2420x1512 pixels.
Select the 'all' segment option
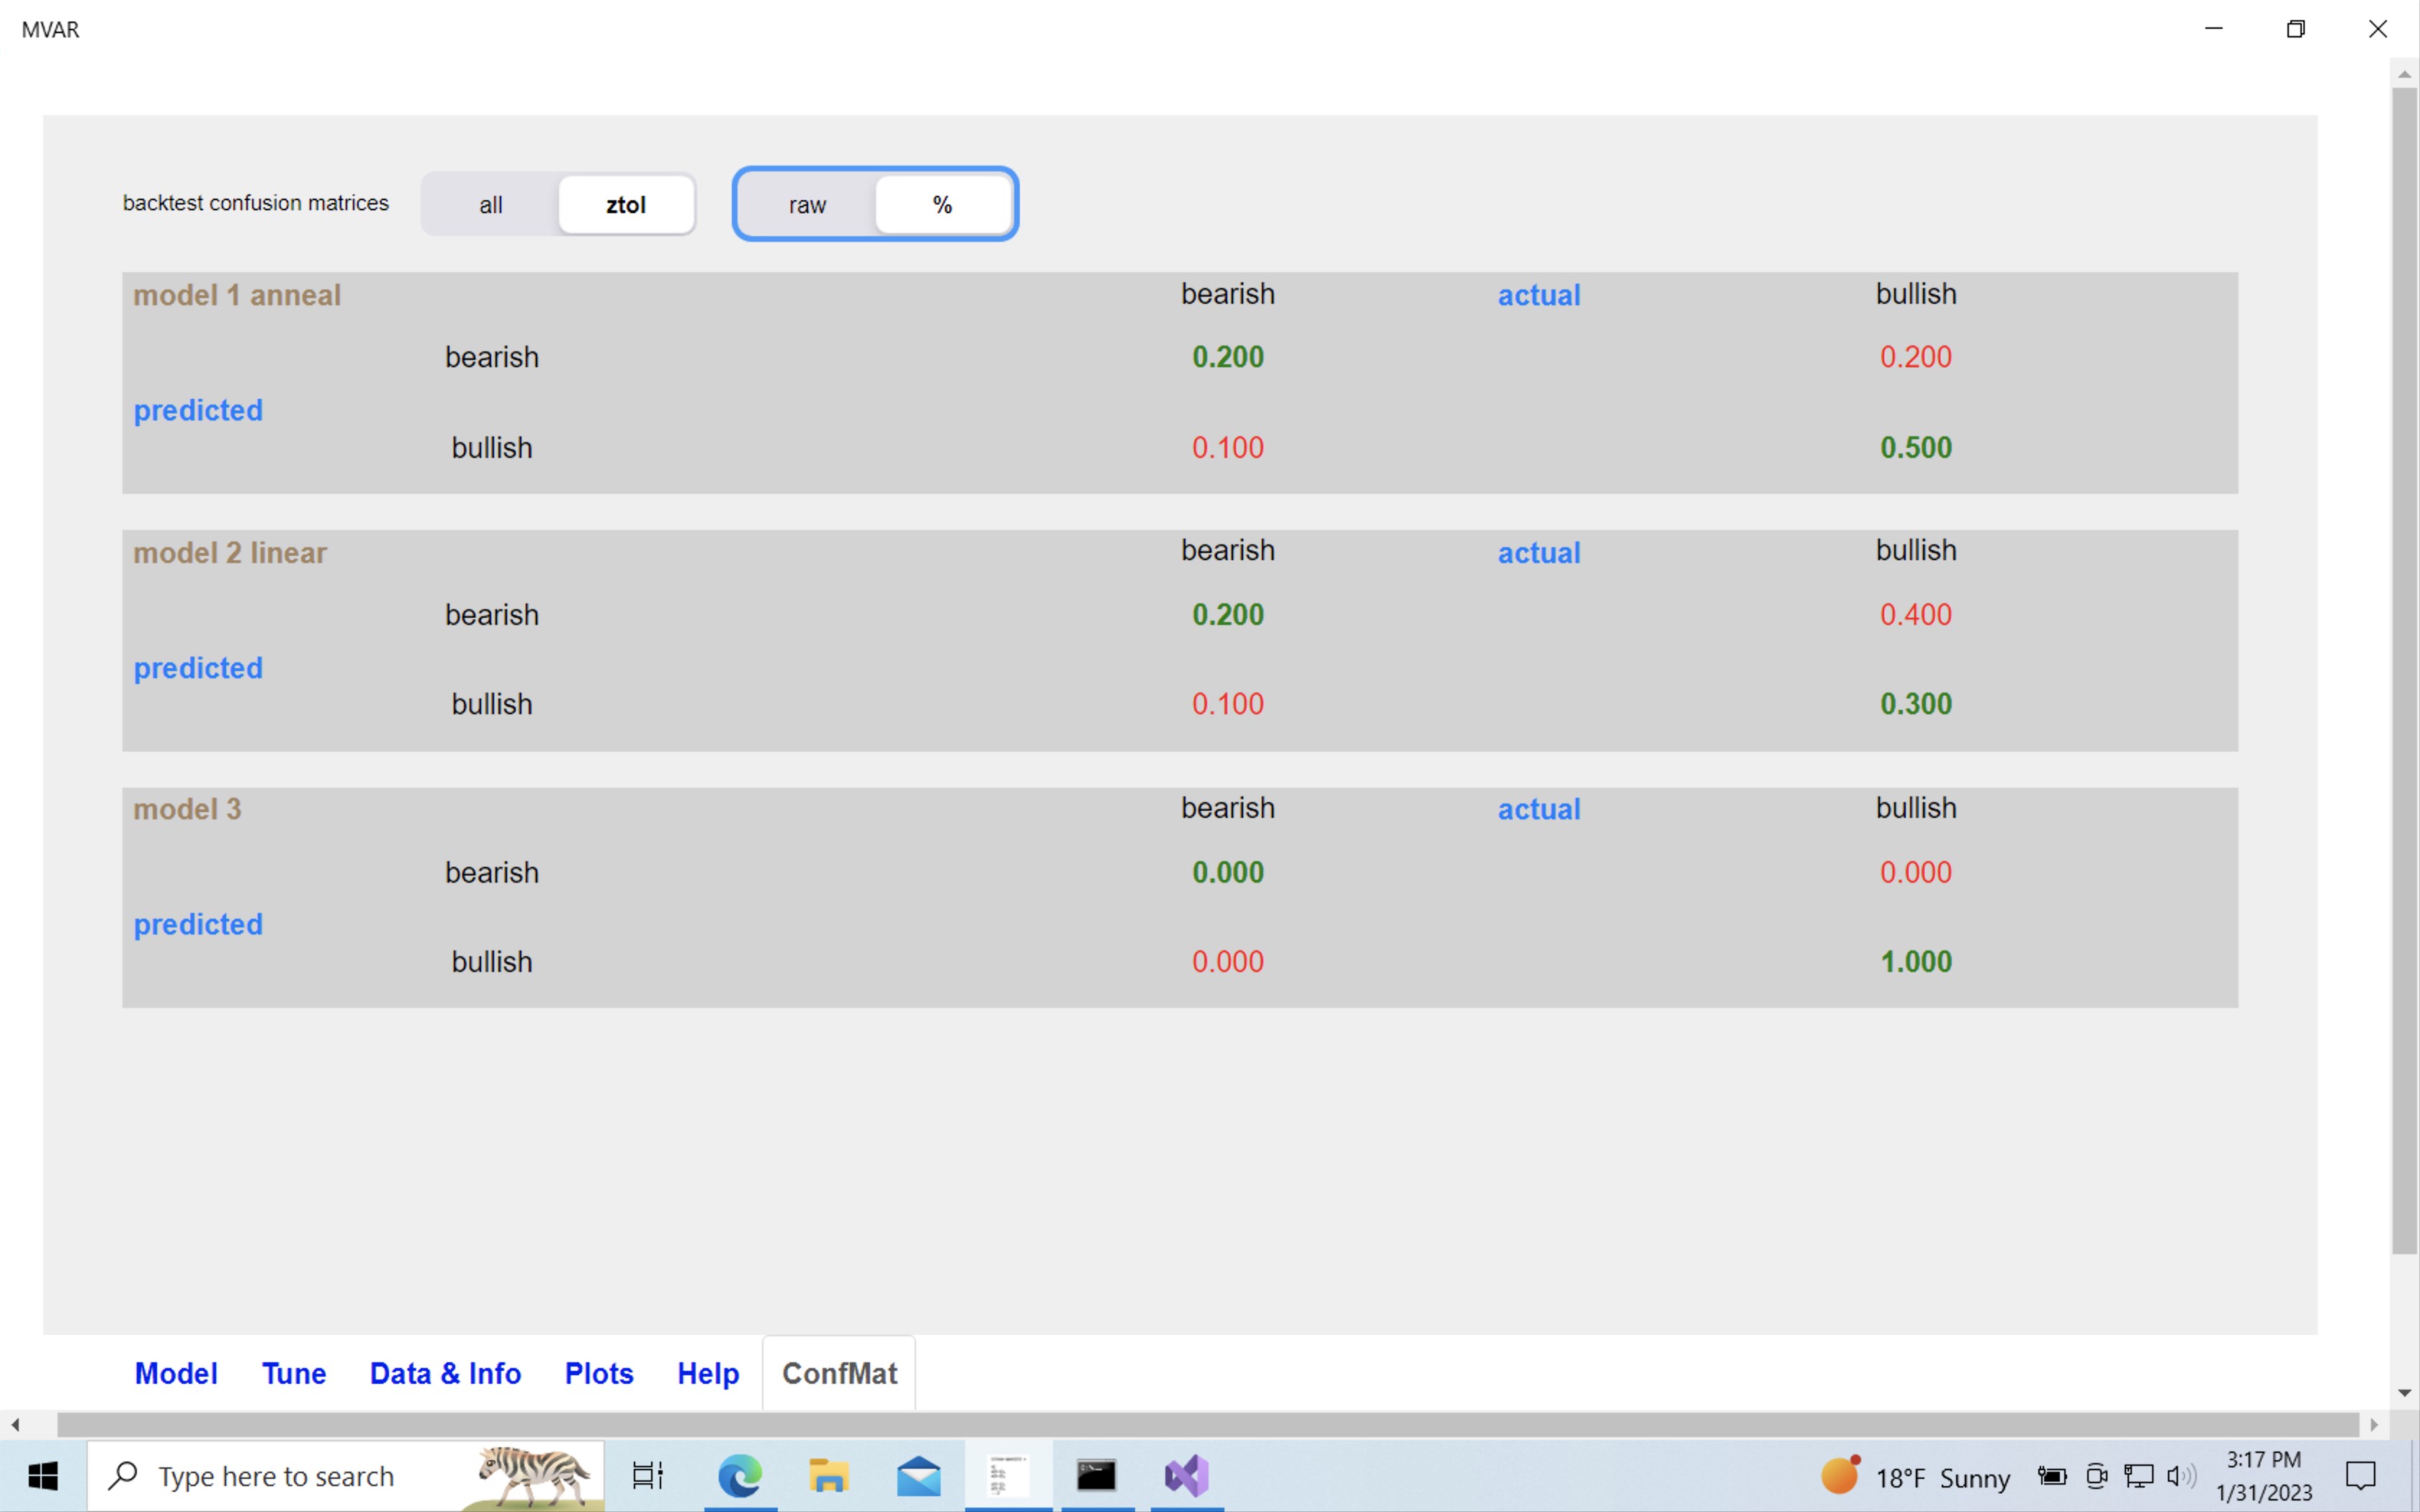pyautogui.click(x=490, y=205)
